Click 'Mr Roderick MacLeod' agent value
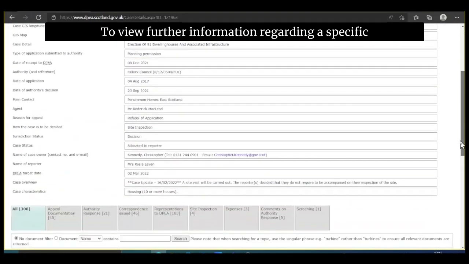The image size is (469, 264). pyautogui.click(x=145, y=109)
